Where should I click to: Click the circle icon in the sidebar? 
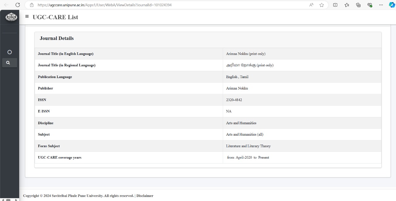click(10, 52)
